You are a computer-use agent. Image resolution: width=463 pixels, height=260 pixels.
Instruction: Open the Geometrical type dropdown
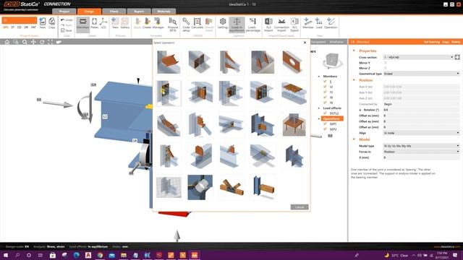click(x=421, y=74)
